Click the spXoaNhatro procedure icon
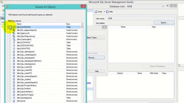The image size is (184, 103). (x=14, y=92)
